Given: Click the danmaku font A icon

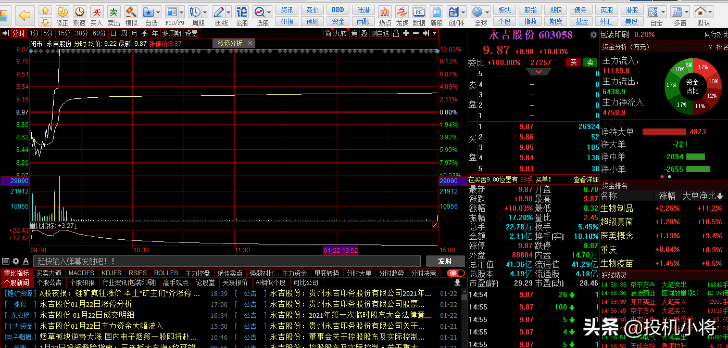Looking at the screenshot, I should pyautogui.click(x=26, y=261).
